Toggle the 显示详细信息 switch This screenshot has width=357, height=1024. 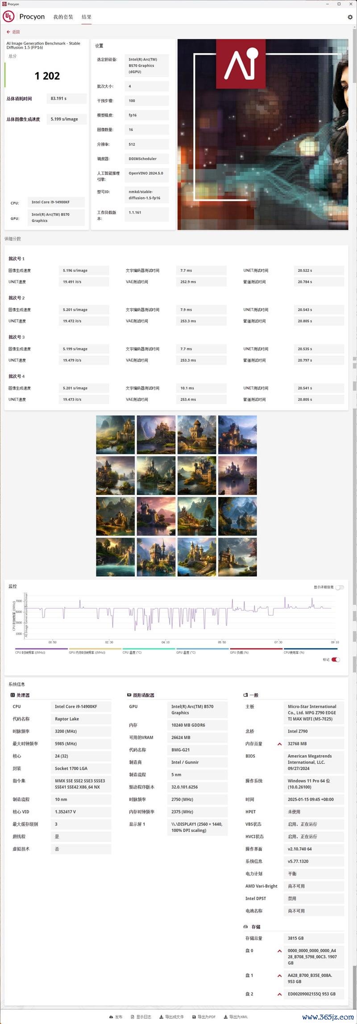(x=340, y=587)
